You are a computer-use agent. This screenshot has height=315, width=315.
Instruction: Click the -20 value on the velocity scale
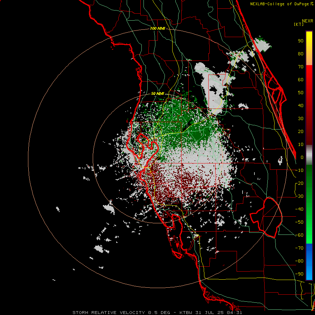(x=299, y=183)
